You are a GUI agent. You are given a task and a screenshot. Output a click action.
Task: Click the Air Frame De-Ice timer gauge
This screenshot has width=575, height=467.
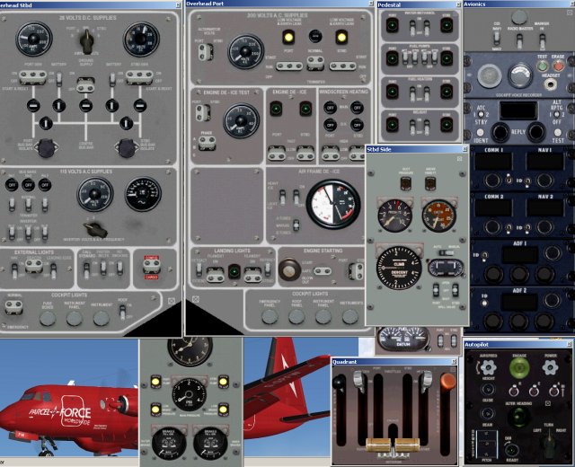pyautogui.click(x=333, y=204)
